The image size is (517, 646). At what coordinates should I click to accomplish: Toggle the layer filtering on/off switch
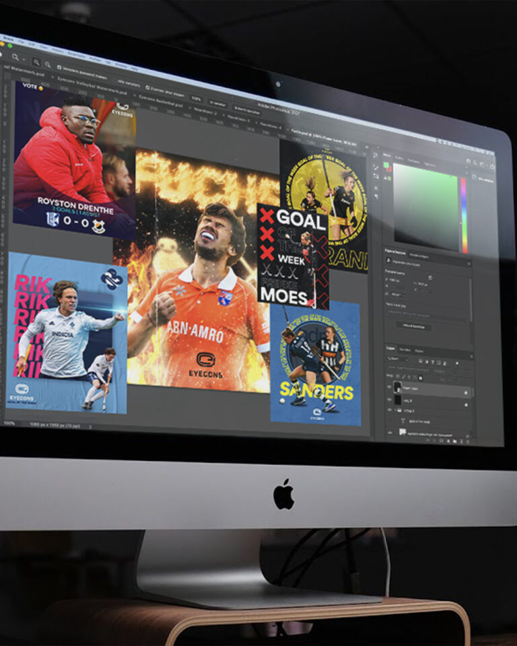457,363
